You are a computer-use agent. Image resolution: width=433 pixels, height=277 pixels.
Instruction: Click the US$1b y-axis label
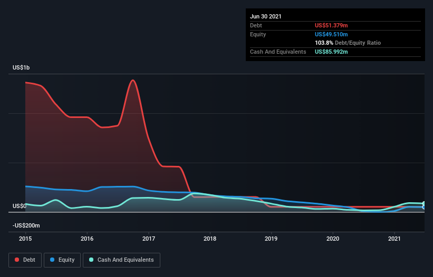[x=21, y=67]
